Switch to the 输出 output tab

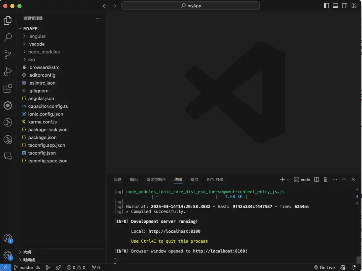[x=134, y=180]
